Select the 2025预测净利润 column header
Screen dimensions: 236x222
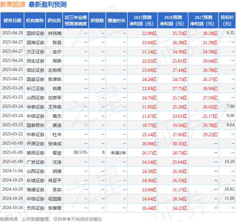143,21
